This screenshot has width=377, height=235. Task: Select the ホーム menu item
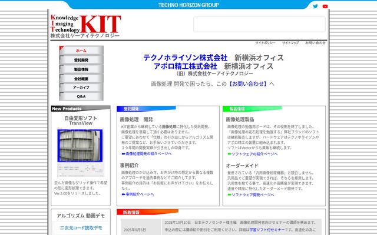pos(81,51)
